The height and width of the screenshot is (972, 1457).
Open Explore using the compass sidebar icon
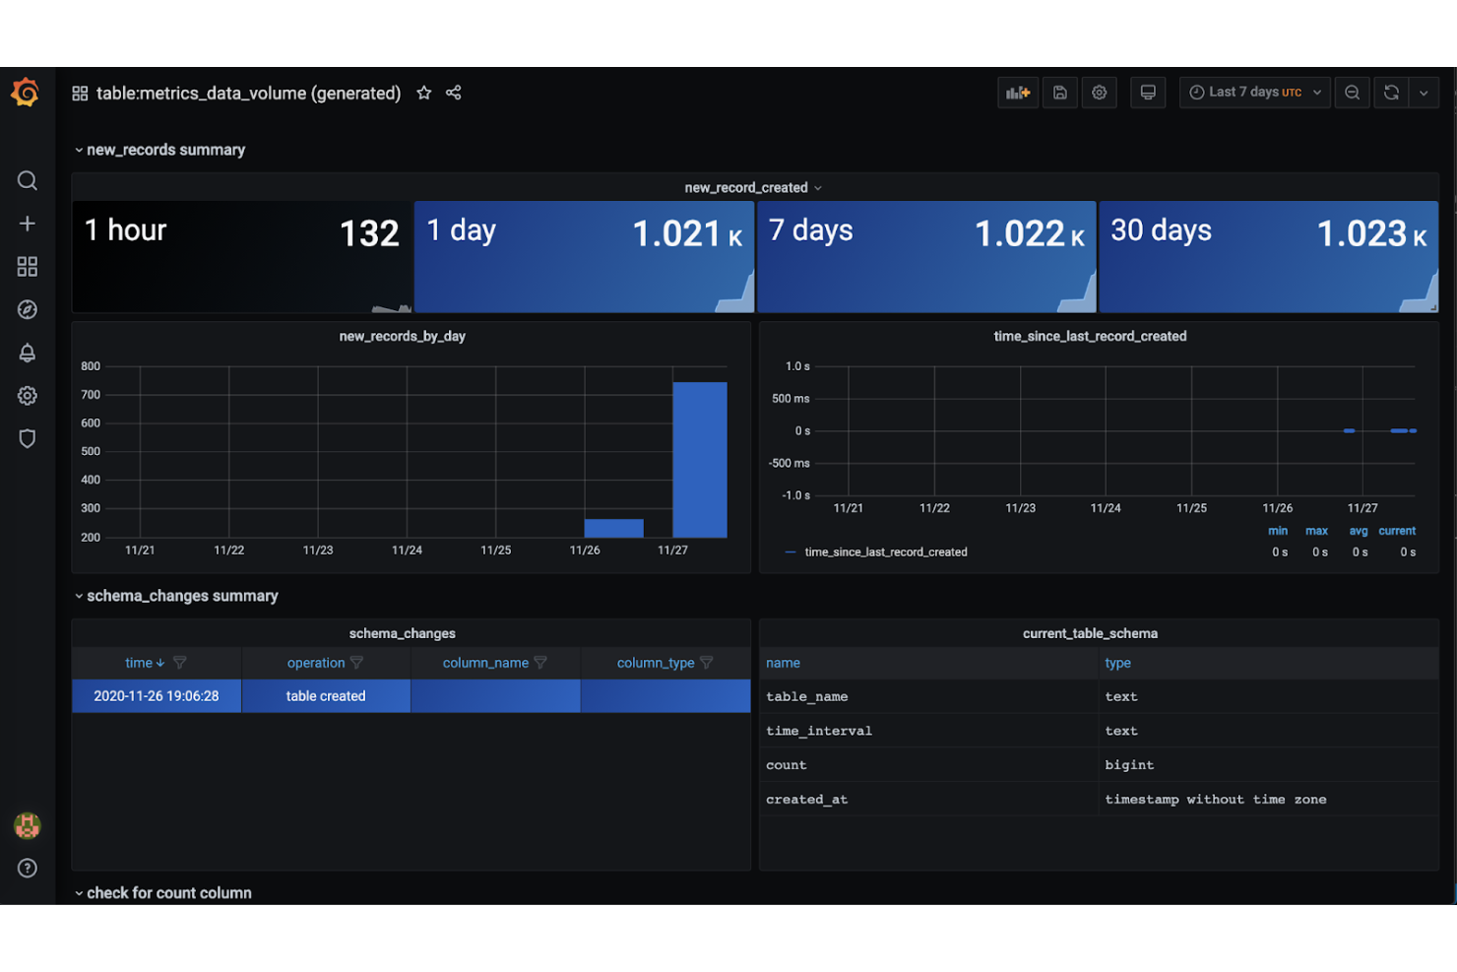27,309
